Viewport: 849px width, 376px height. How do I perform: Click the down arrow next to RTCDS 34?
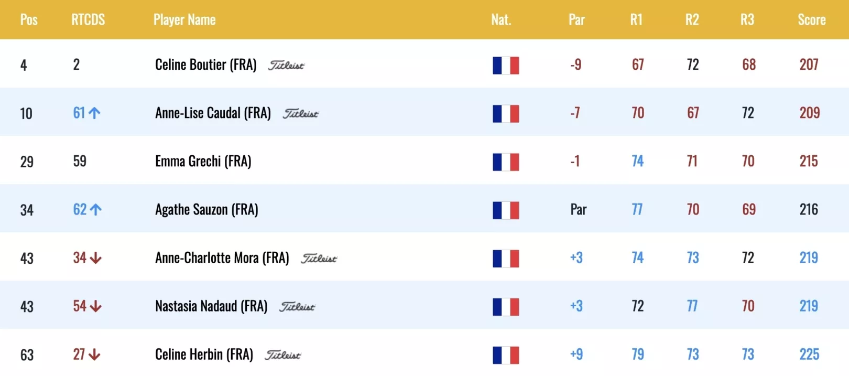[x=95, y=258]
